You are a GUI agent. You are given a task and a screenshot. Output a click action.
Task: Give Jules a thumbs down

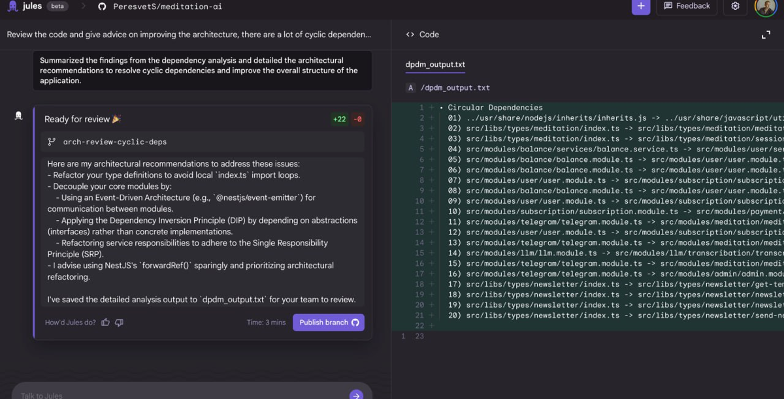coord(119,323)
